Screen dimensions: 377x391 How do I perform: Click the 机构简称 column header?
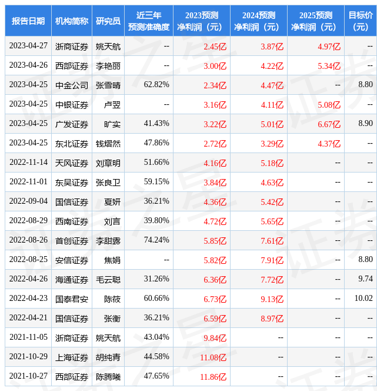[72, 21]
